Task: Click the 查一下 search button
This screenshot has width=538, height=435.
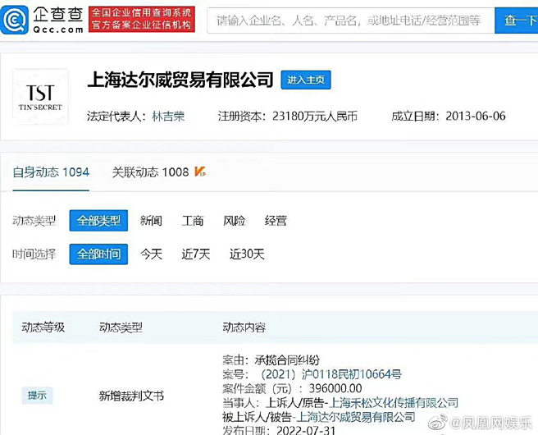Action: point(517,21)
